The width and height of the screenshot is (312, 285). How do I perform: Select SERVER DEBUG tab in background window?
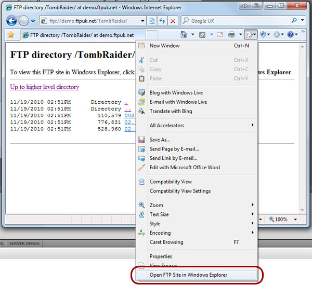point(24,243)
